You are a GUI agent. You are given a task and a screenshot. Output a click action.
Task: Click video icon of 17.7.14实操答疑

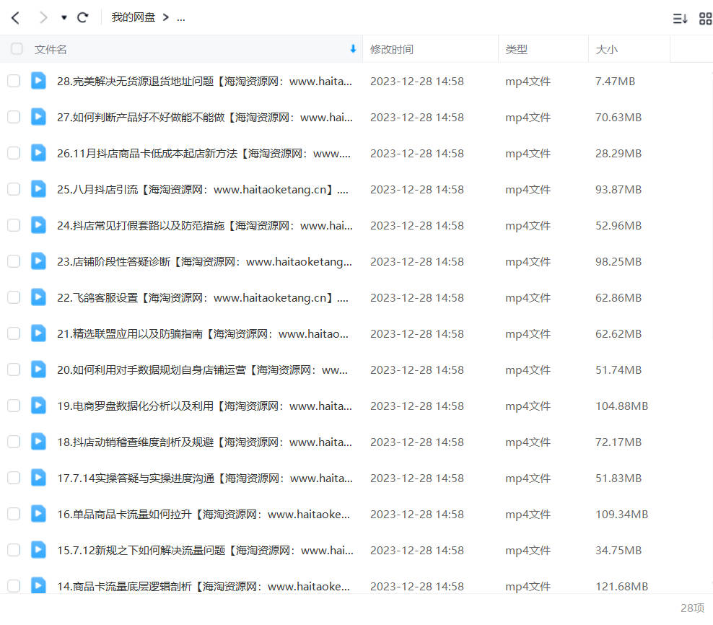(38, 478)
